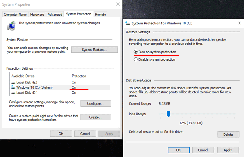Go to the Advanced tab
The height and width of the screenshot is (157, 244).
point(55,15)
